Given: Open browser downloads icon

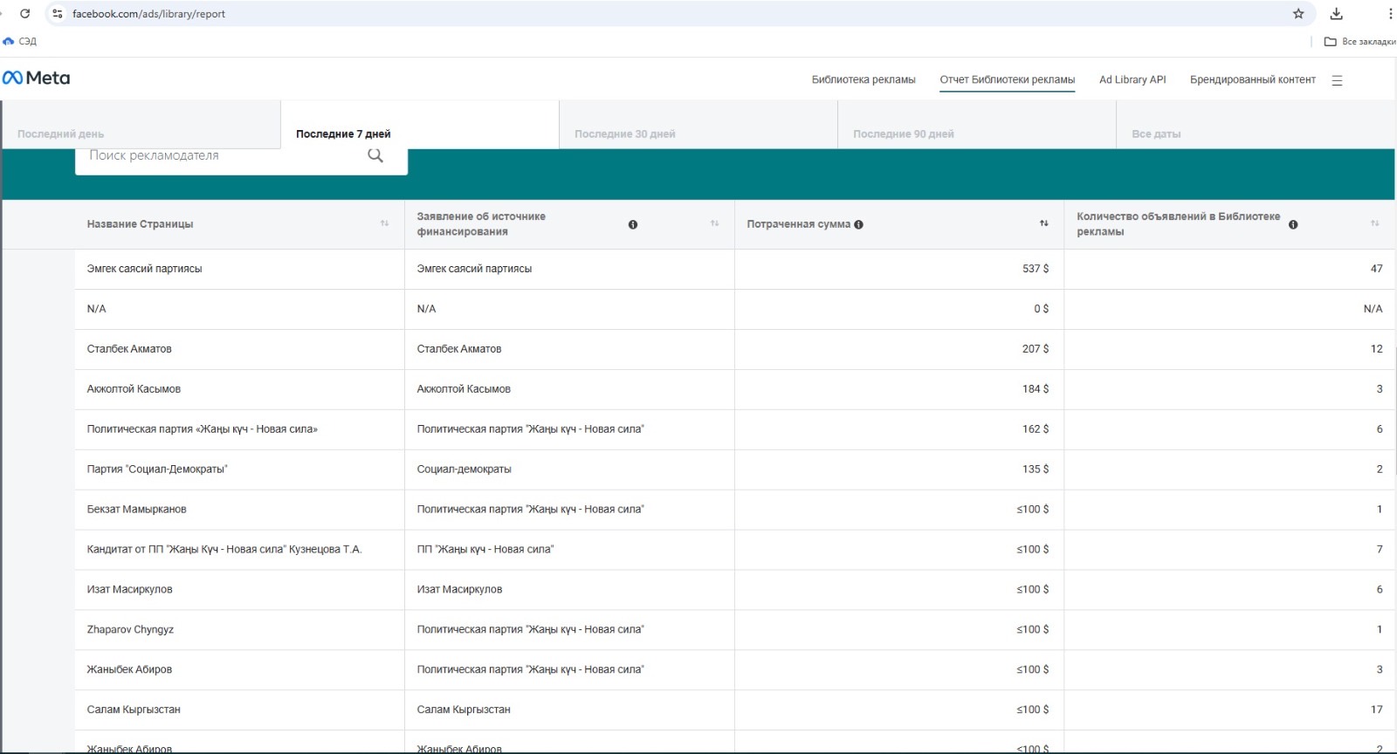Looking at the screenshot, I should click(x=1336, y=14).
